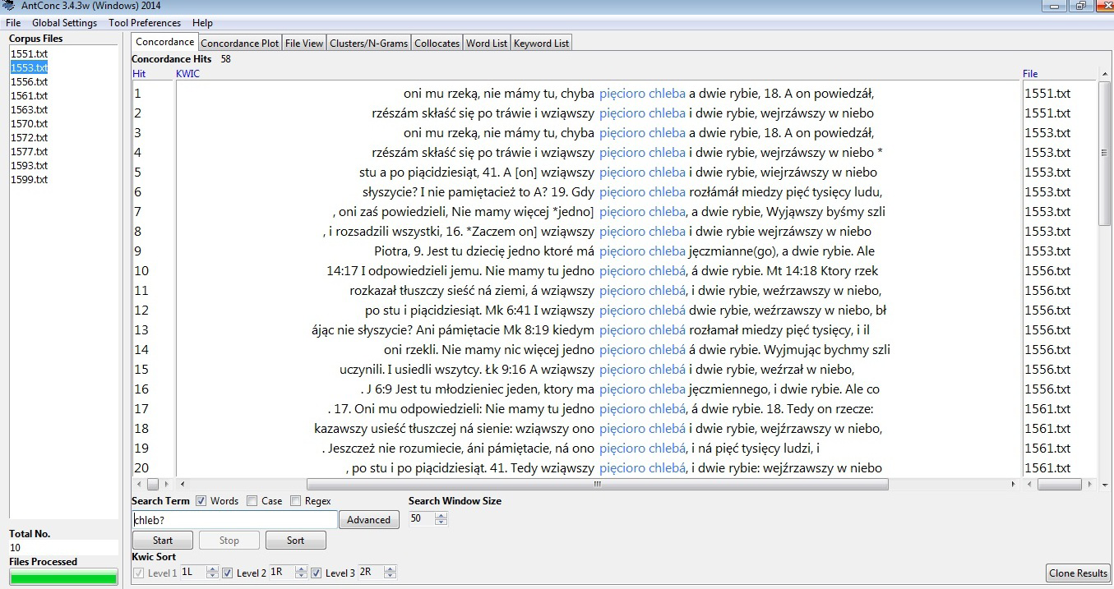The height and width of the screenshot is (589, 1114).
Task: Select corpus file 1551.txt
Action: point(29,53)
